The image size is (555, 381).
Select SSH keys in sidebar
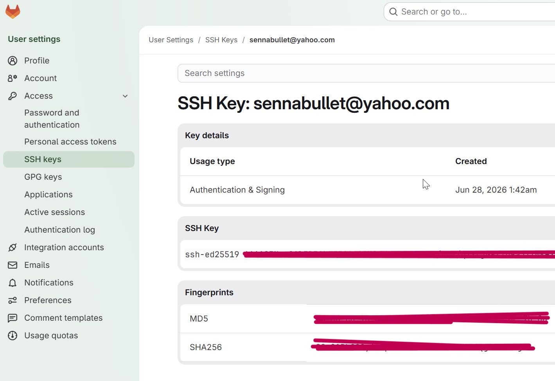(69, 159)
